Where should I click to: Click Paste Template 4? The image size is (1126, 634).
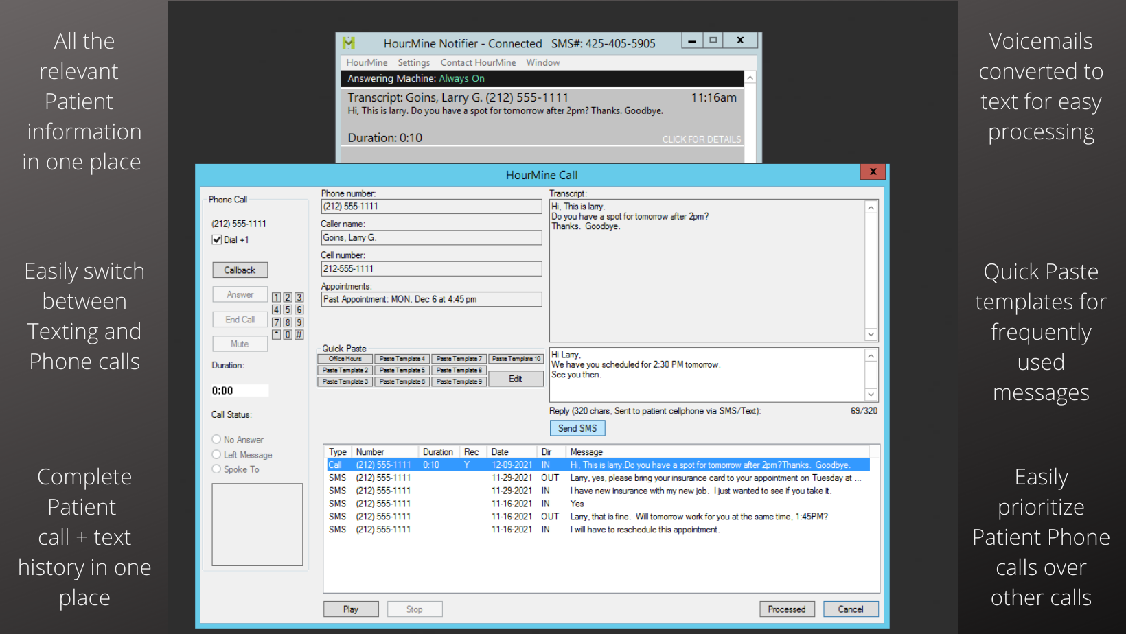pos(402,359)
